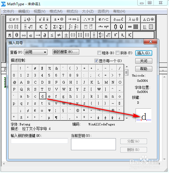This screenshot has width=169, height=173.
Task: Open the embellishments palette
Action: coord(43,19)
